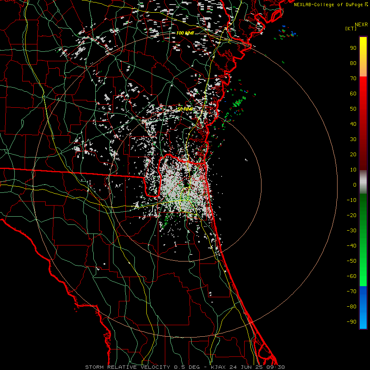Screen dimensions: 370x370
Task: Click the -30 value on velocity scale
Action: point(351,231)
